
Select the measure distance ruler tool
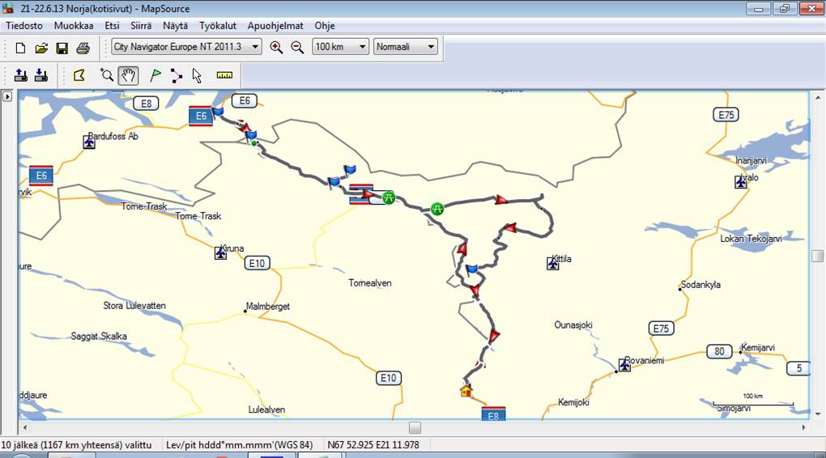tap(224, 75)
